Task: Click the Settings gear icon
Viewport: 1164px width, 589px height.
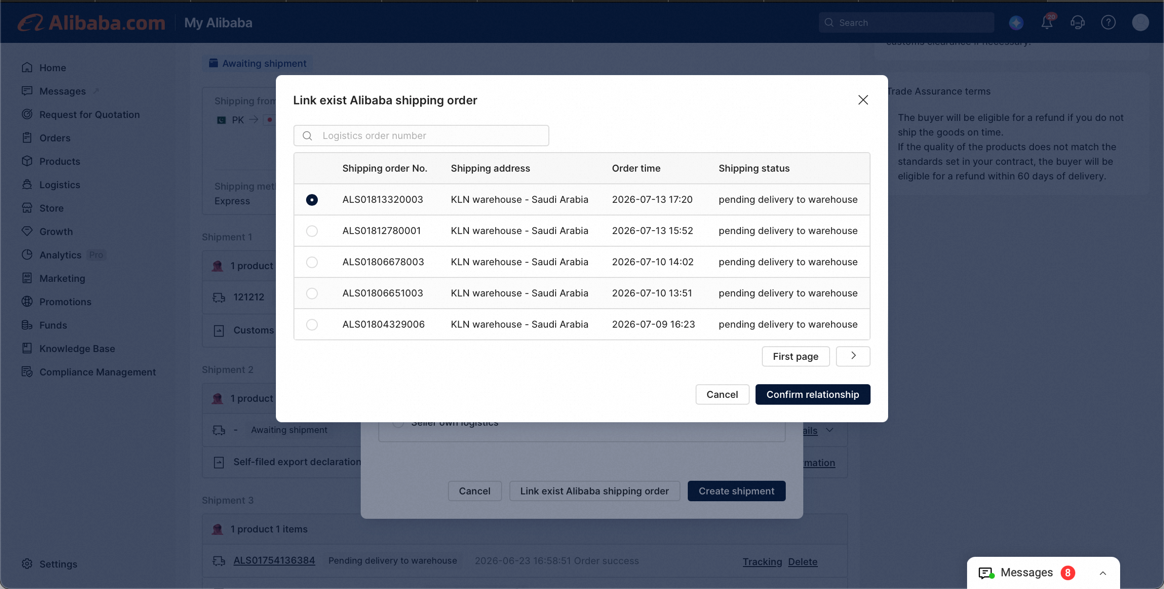Action: pos(27,564)
